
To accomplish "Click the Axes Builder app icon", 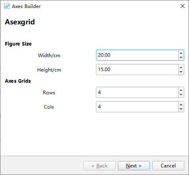I will click(7, 6).
